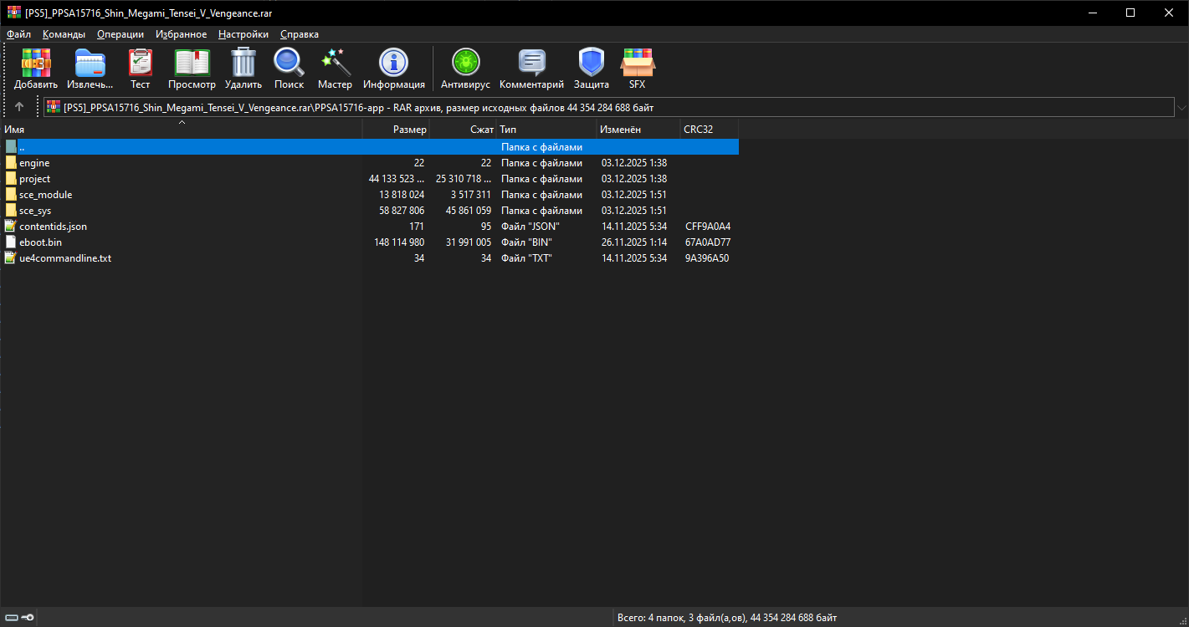The width and height of the screenshot is (1189, 627).
Task: Select the eboot.bin file
Action: pyautogui.click(x=40, y=242)
